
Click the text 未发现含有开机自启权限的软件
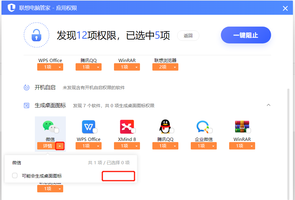point(94,88)
